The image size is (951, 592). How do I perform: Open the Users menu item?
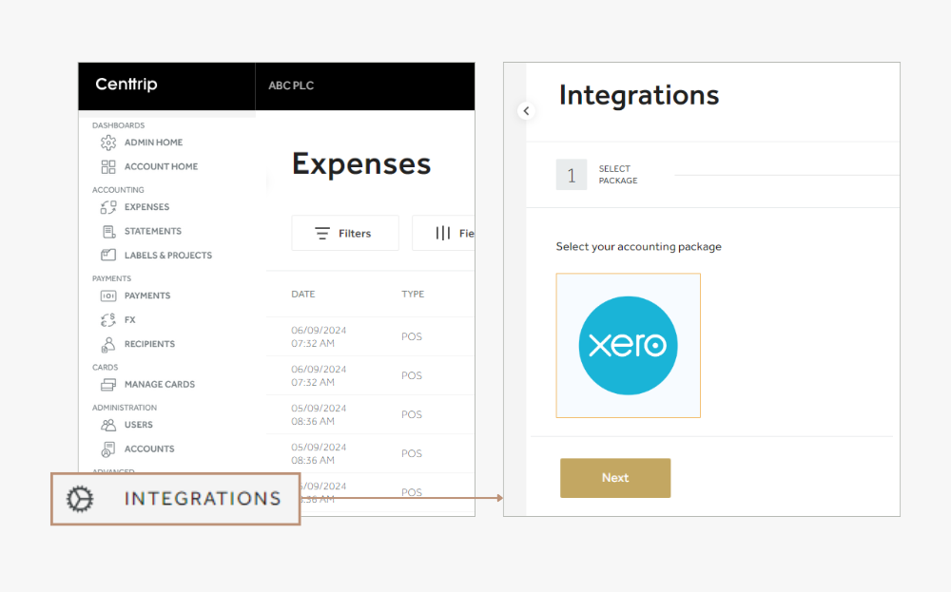tap(138, 425)
